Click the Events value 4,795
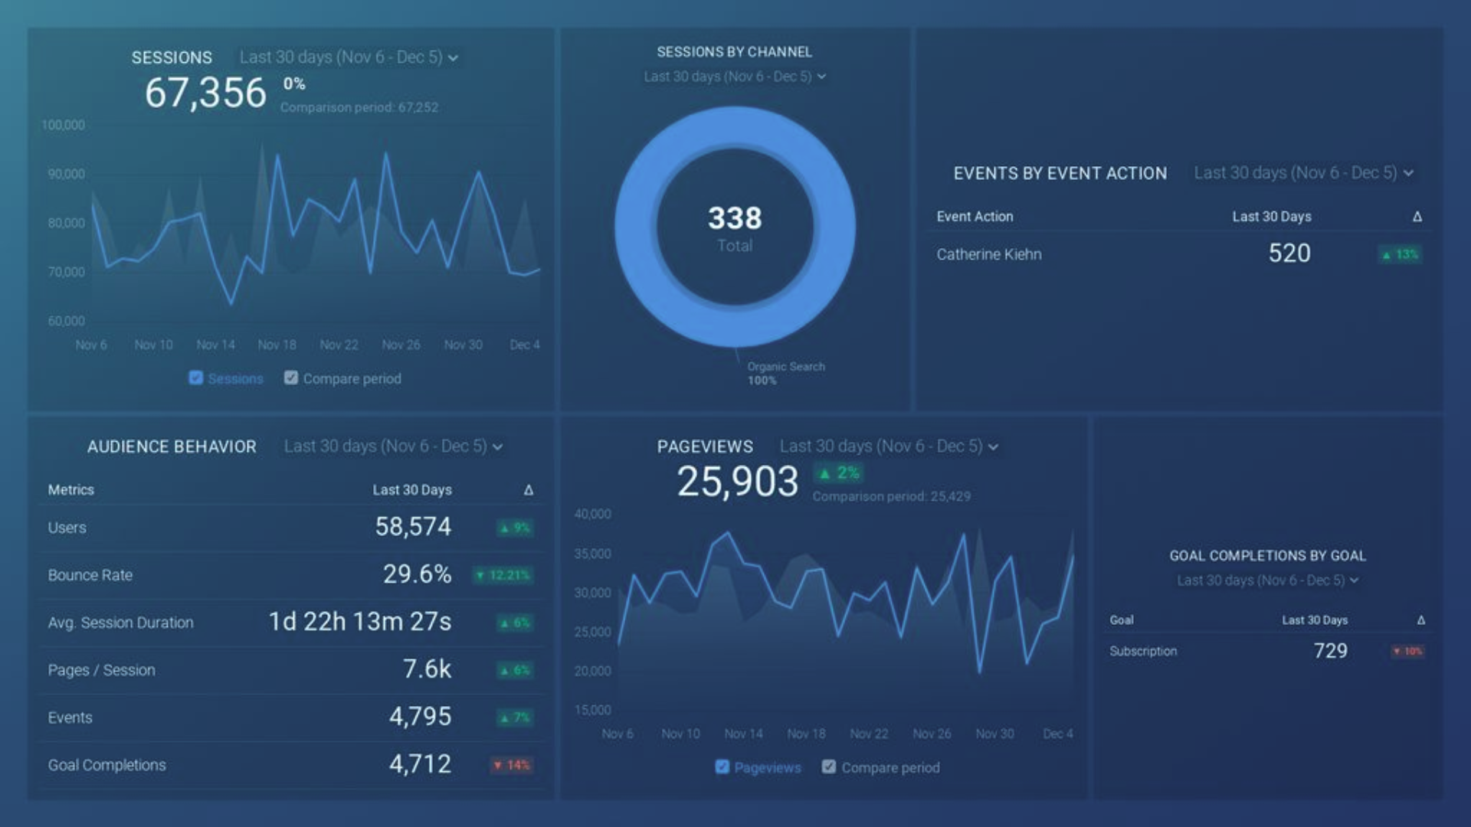 pyautogui.click(x=420, y=717)
